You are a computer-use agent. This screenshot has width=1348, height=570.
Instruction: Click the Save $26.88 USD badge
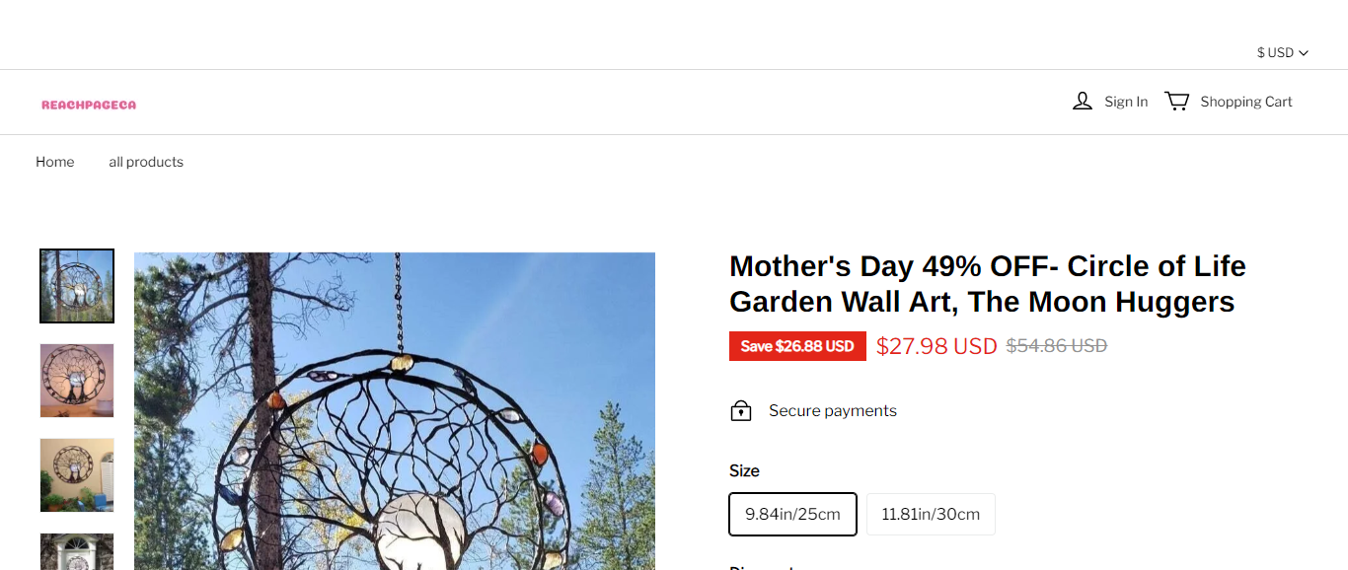797,346
